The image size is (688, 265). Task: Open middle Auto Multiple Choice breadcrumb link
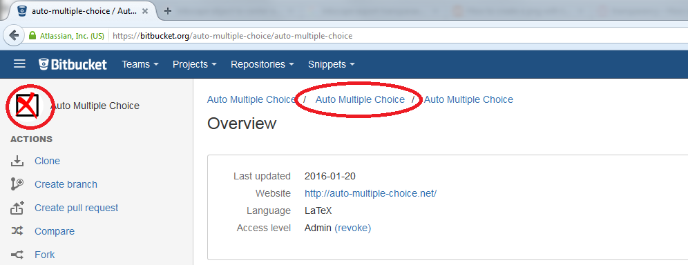360,99
